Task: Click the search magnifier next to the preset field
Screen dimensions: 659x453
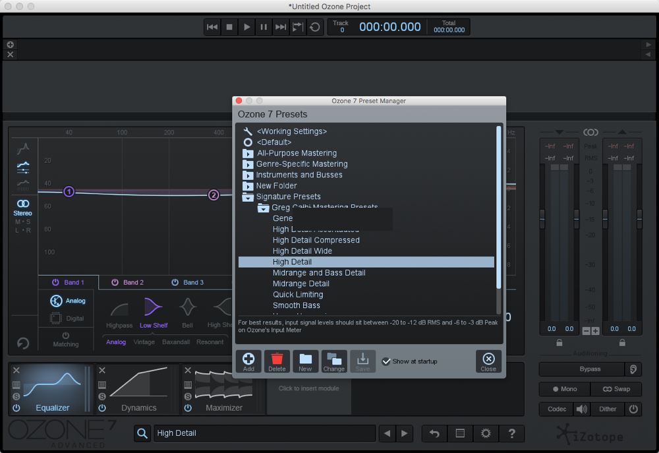Action: [x=142, y=433]
